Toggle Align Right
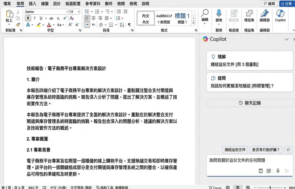Screen dimensions: 295x189 [100, 18]
